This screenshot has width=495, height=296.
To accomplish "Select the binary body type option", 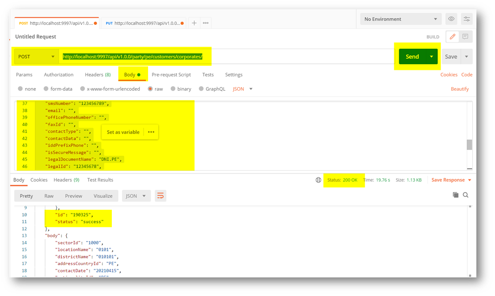I will [x=173, y=89].
